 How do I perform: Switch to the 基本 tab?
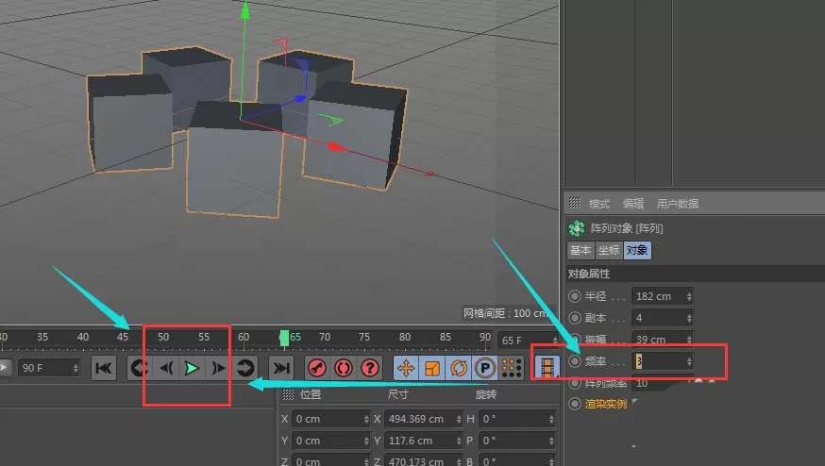[581, 250]
